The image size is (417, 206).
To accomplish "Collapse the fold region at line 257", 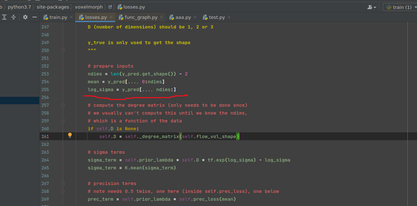I will [x=63, y=105].
